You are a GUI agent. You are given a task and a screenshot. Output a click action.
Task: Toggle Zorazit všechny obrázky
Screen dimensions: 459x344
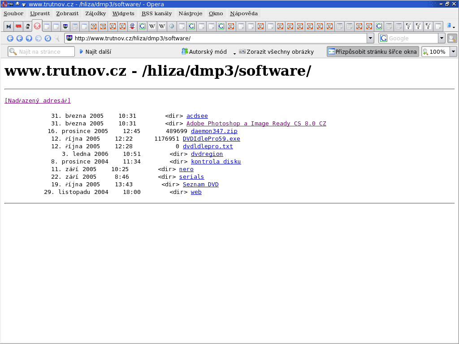point(276,52)
